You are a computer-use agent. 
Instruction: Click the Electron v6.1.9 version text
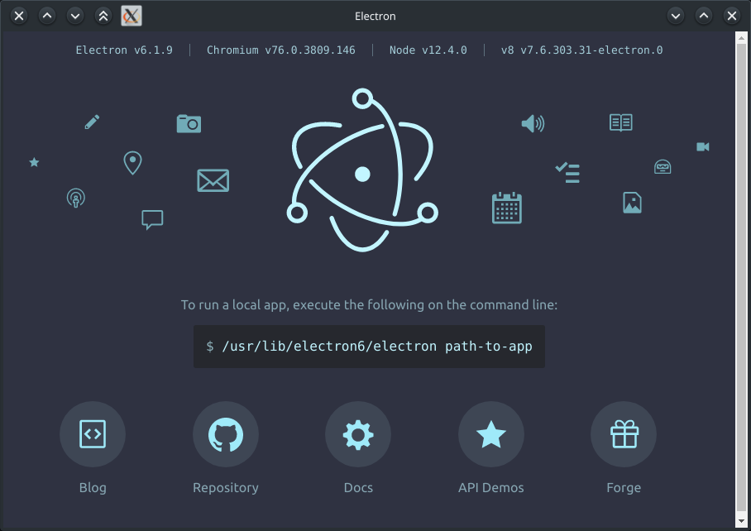click(124, 50)
